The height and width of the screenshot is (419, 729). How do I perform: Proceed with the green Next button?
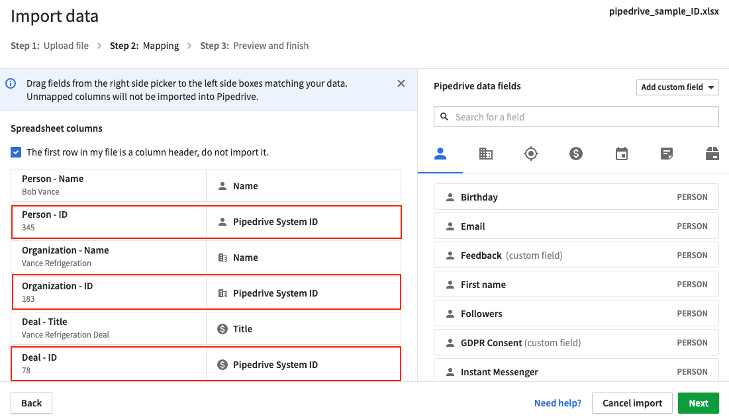(699, 403)
